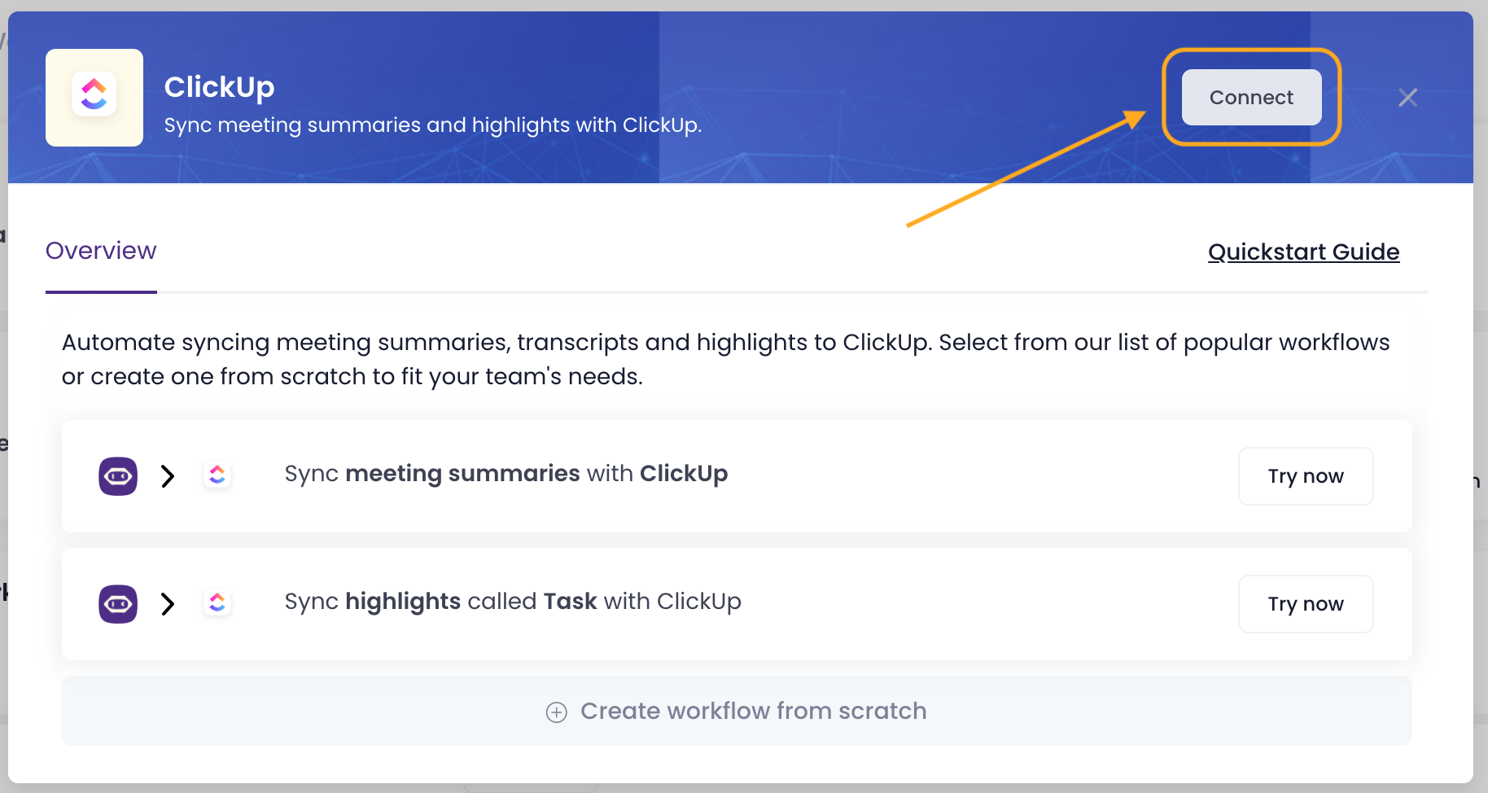Image resolution: width=1488 pixels, height=793 pixels.
Task: Try now for syncing highlights called Task
Action: [x=1305, y=604]
